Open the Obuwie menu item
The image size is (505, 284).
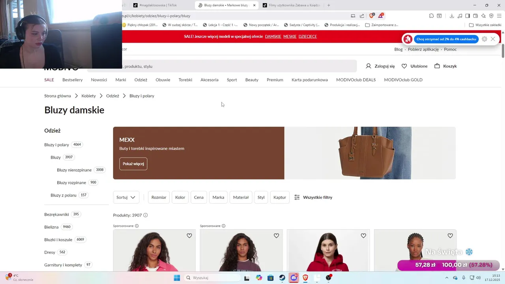[163, 80]
